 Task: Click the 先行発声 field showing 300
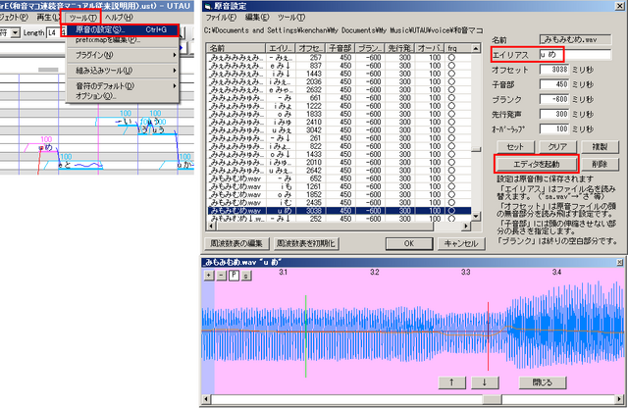pyautogui.click(x=554, y=114)
